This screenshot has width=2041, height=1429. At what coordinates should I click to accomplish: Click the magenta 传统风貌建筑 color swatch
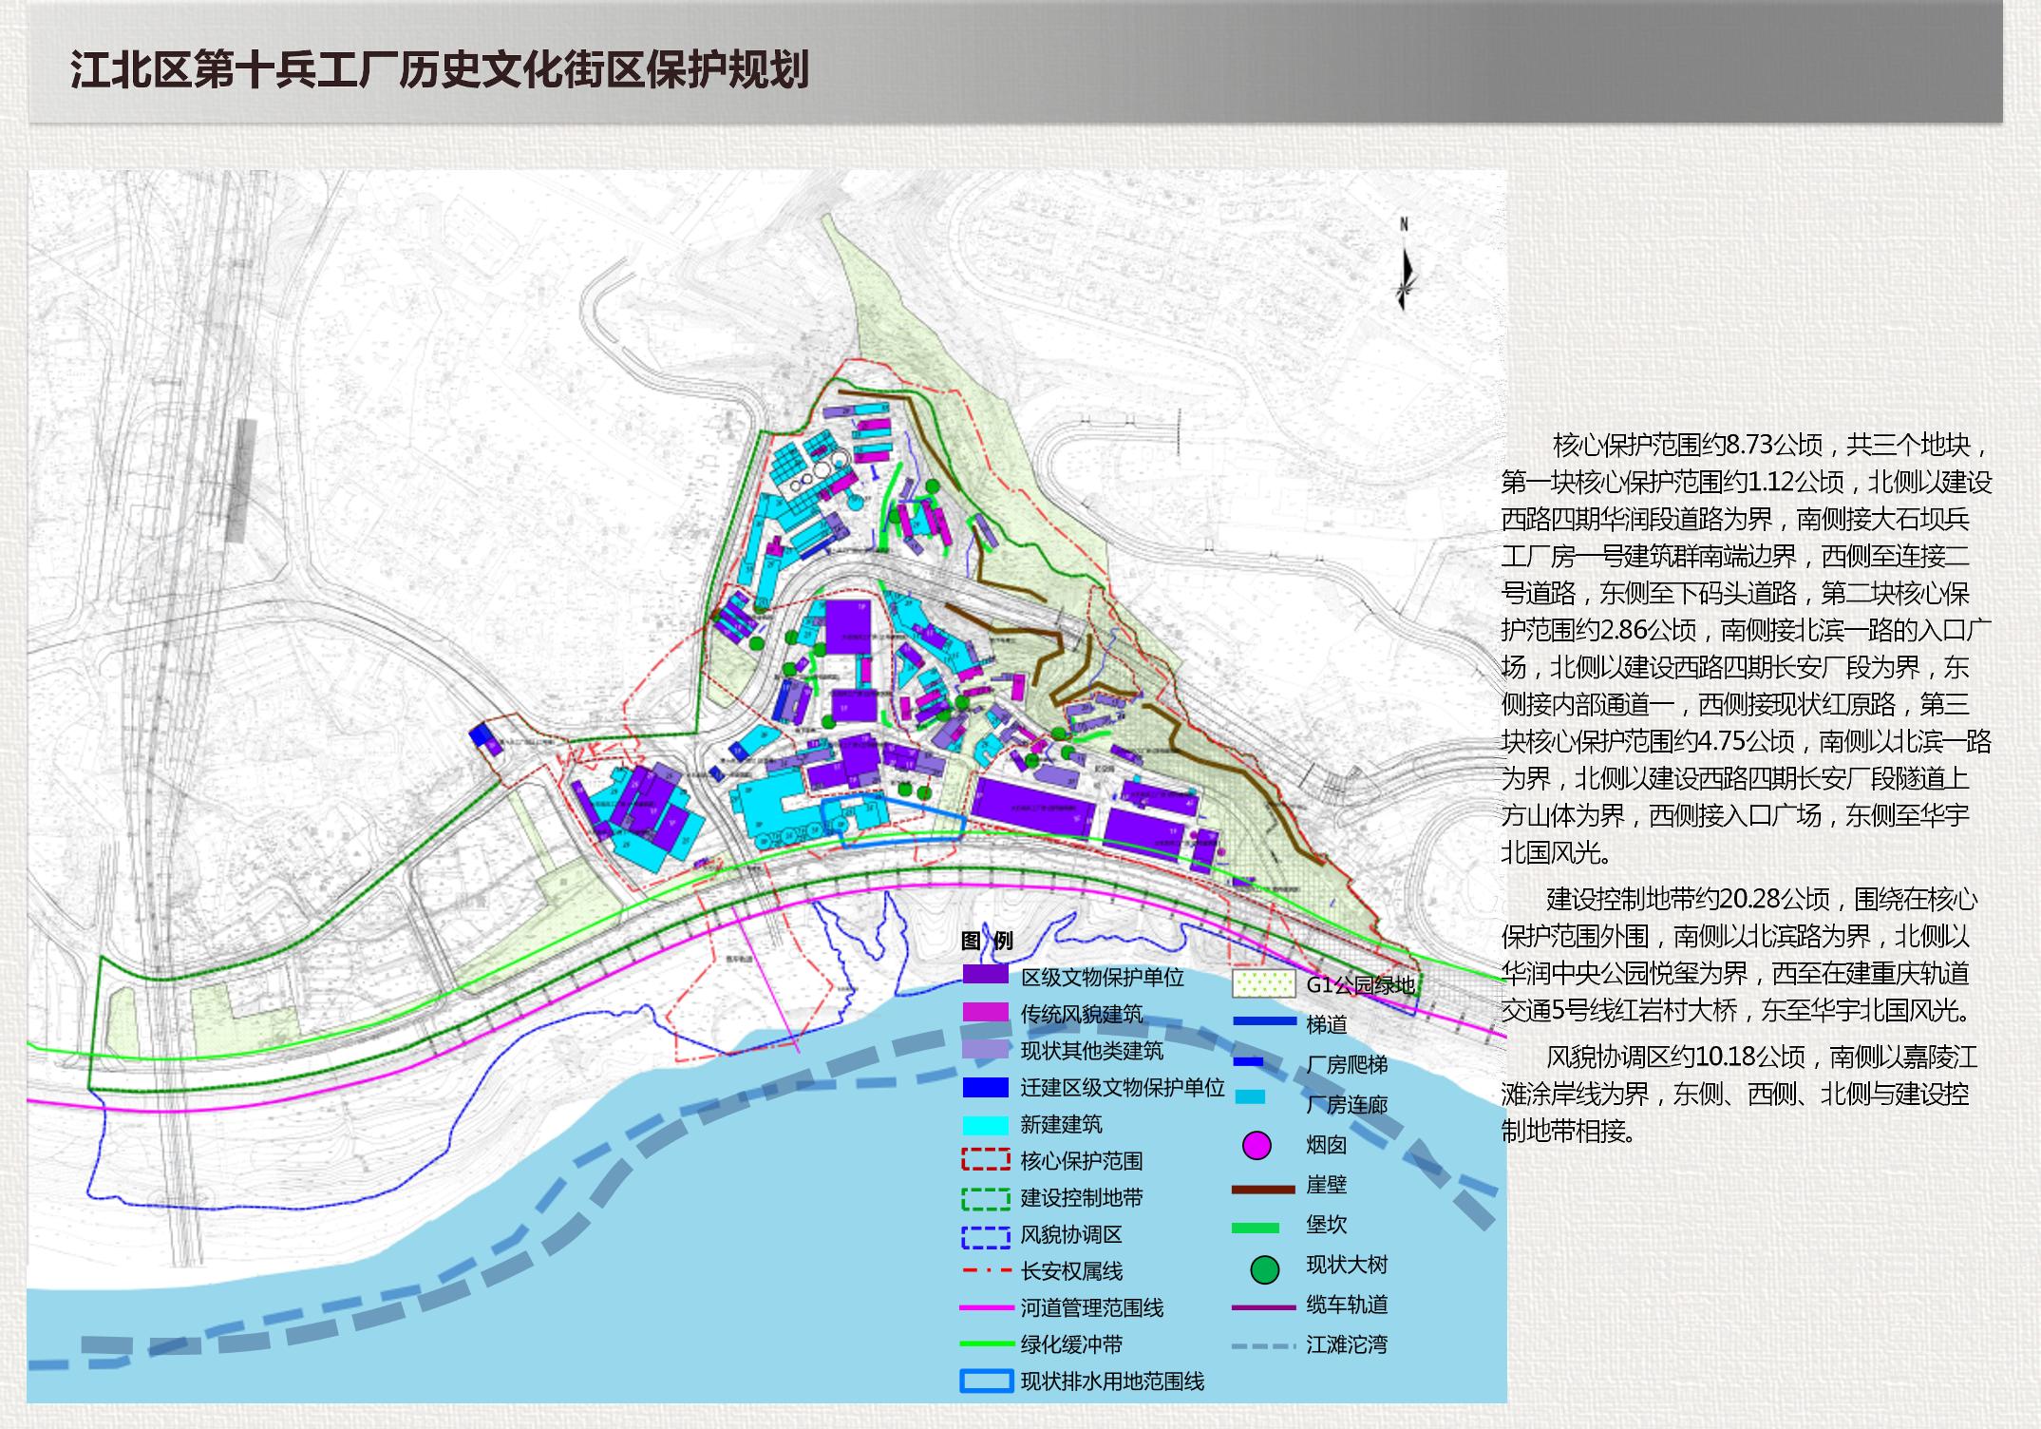[x=985, y=1014]
